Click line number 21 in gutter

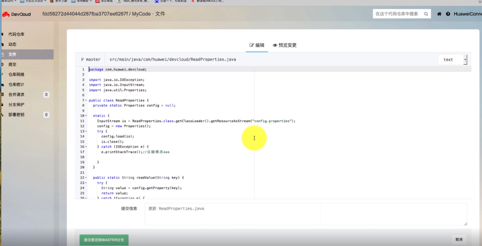(x=82, y=172)
